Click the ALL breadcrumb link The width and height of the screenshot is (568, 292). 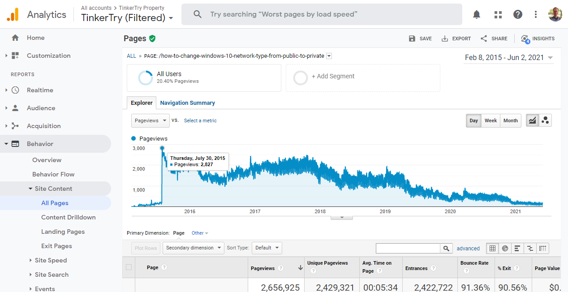[131, 56]
